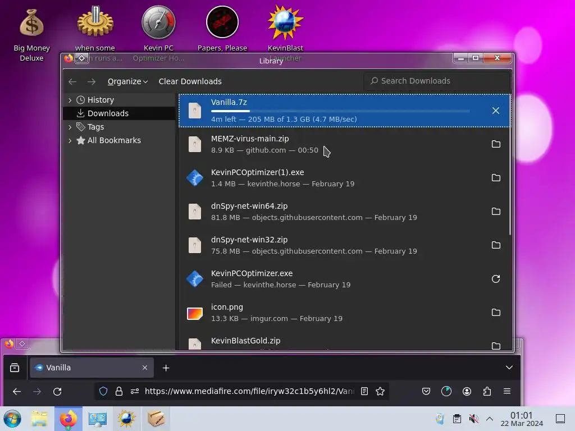
Task: Select dnSpy-net-win32.zip download entry
Action: pos(344,245)
